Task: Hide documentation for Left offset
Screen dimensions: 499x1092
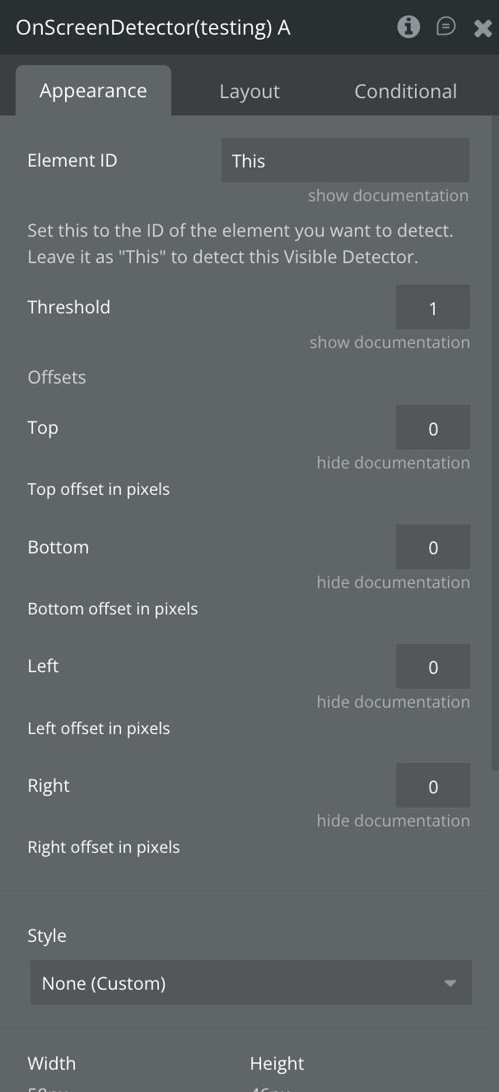Action: [393, 702]
